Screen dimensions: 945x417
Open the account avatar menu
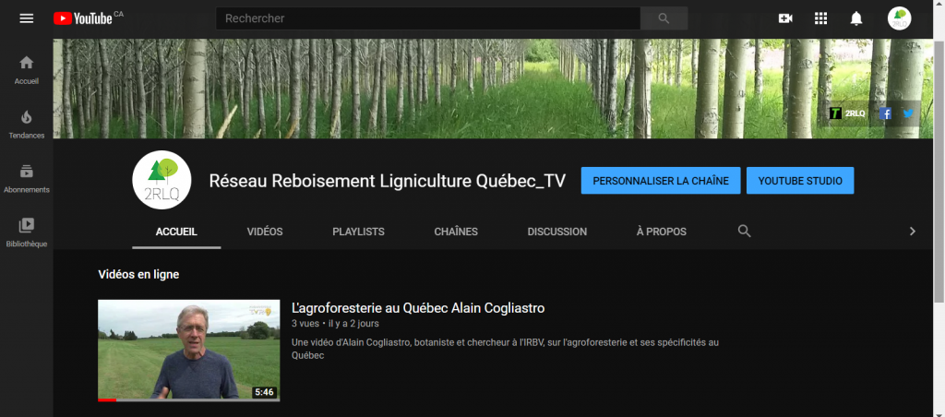pos(899,18)
